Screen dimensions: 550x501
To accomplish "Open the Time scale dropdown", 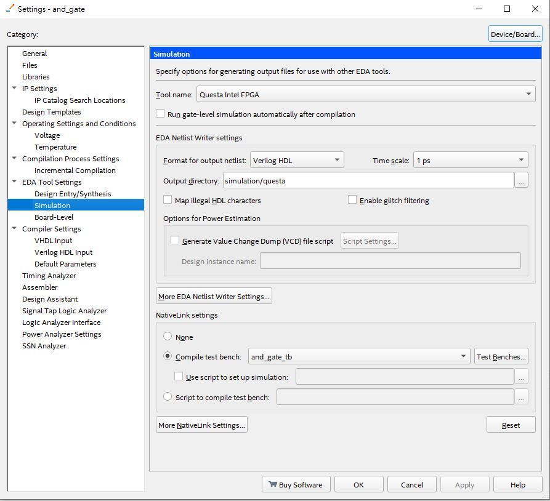I will point(520,160).
